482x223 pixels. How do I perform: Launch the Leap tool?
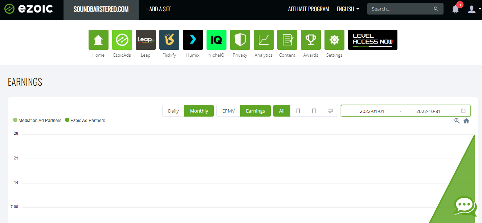[146, 40]
